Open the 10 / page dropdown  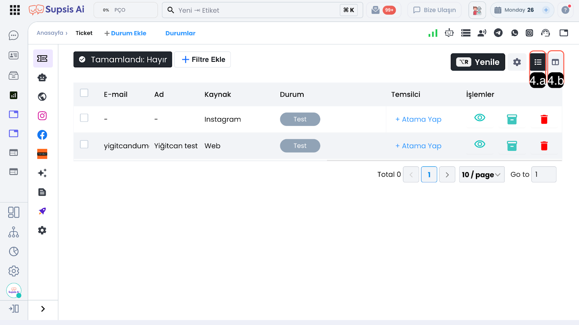point(481,175)
